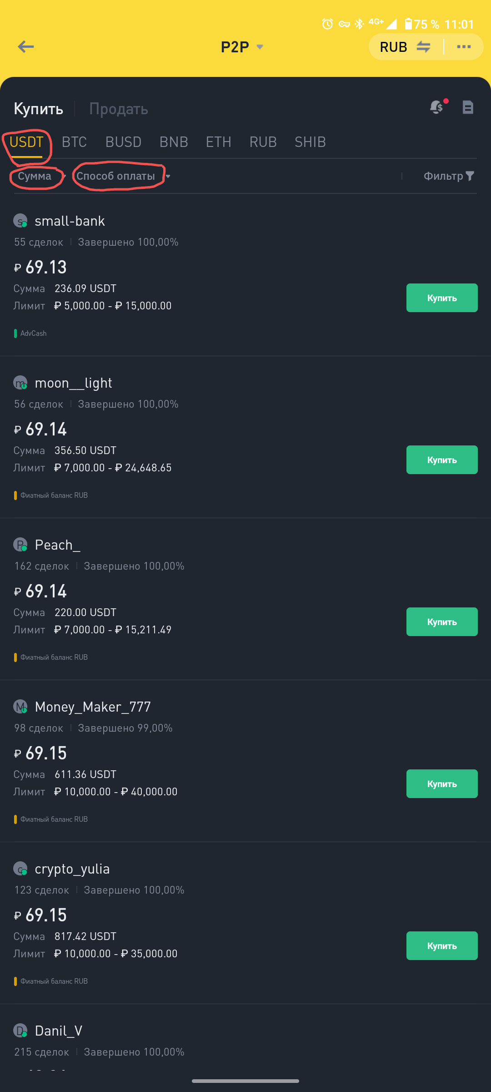Open the three-dots more options menu

(463, 46)
